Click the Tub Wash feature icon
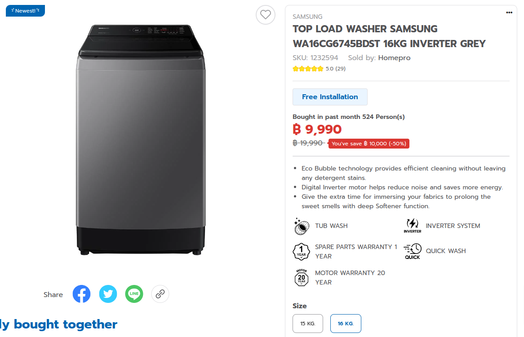The image size is (524, 337). [302, 226]
